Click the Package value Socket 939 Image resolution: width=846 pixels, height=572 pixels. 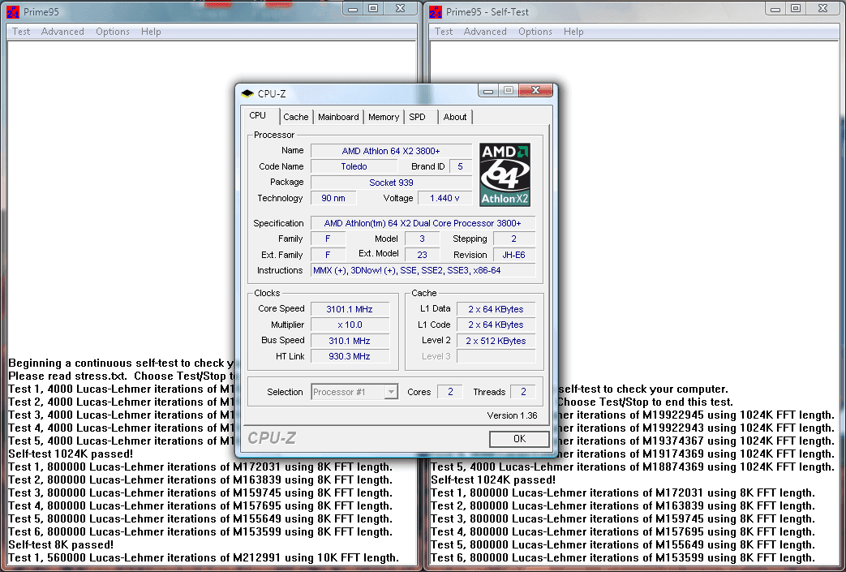(x=391, y=183)
